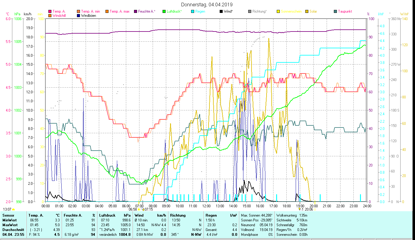Click the Feuchte A.* legend label
Viewport: 415px width, 240px height.
(x=147, y=12)
